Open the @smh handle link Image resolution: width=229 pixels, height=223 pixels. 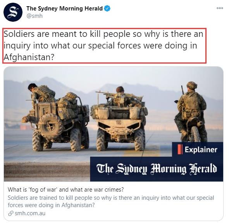coord(34,16)
